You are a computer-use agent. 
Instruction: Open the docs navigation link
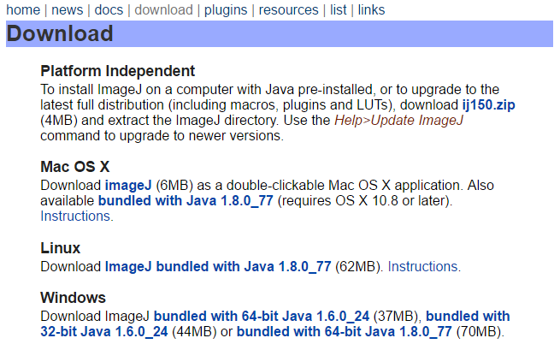(109, 10)
